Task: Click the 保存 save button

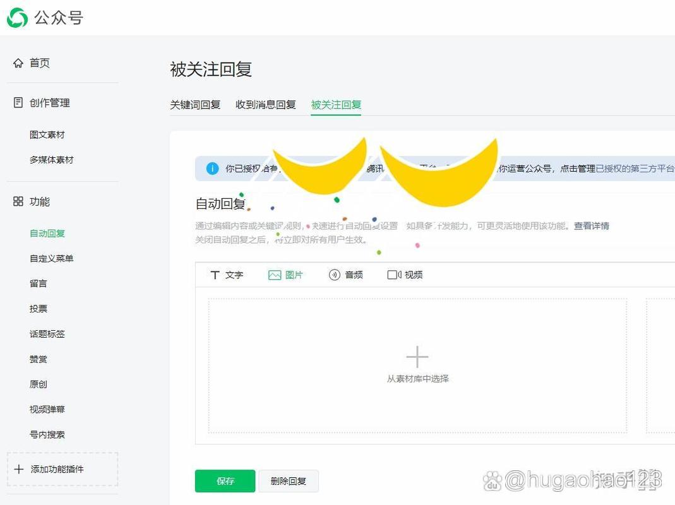Action: click(x=225, y=481)
